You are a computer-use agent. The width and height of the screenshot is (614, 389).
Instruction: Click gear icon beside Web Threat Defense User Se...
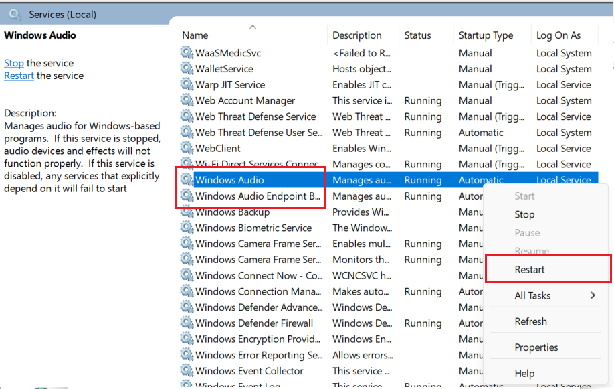click(187, 132)
